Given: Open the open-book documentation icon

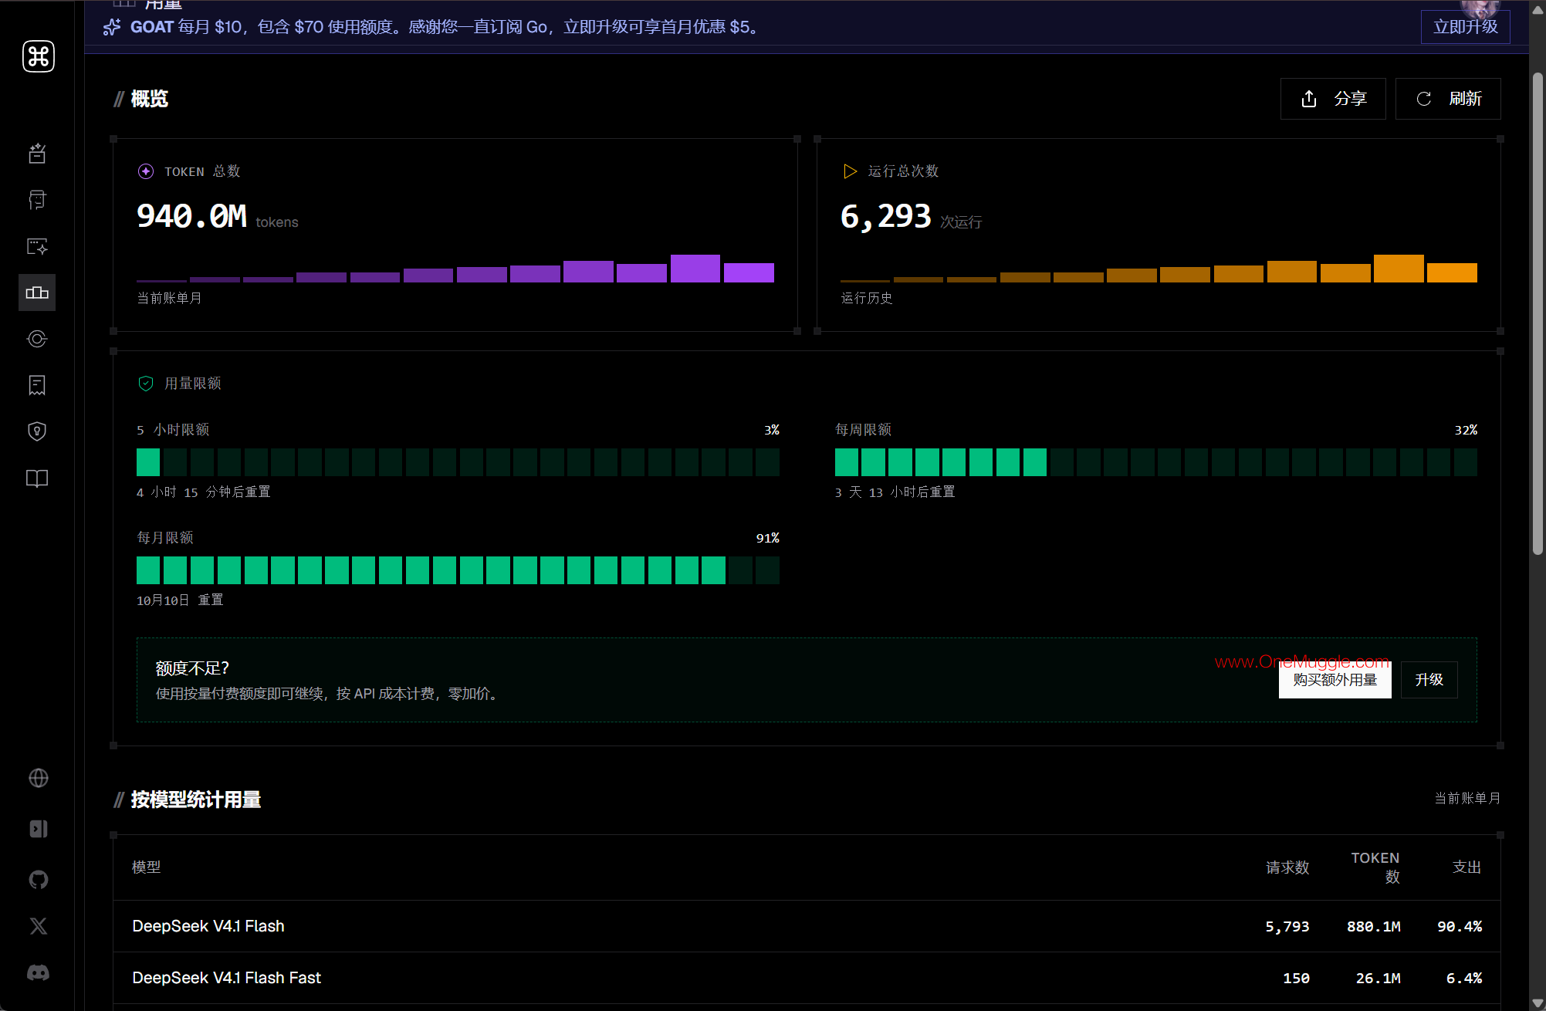Looking at the screenshot, I should tap(37, 478).
